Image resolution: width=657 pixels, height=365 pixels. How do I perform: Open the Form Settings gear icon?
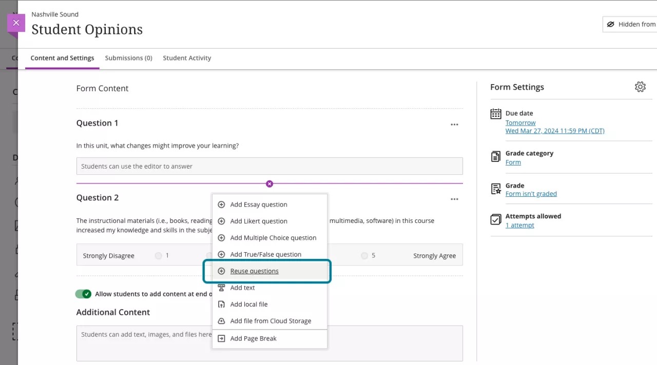click(x=640, y=87)
